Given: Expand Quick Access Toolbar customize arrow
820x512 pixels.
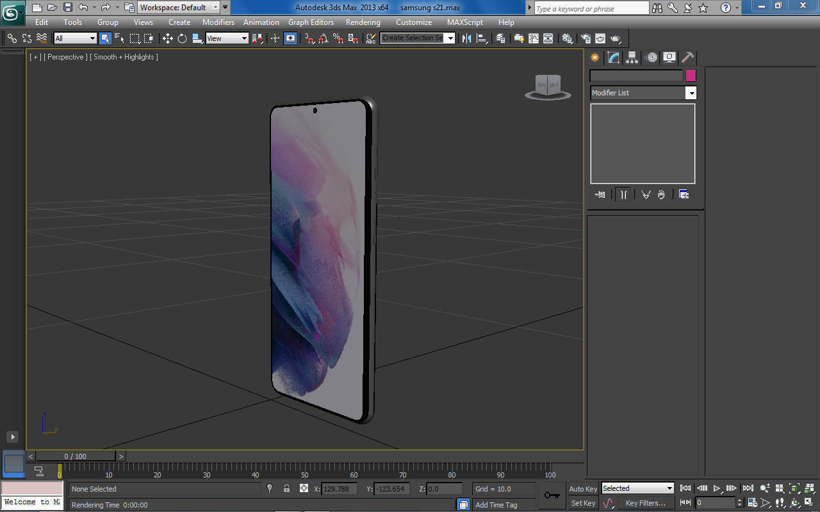Looking at the screenshot, I should [225, 8].
